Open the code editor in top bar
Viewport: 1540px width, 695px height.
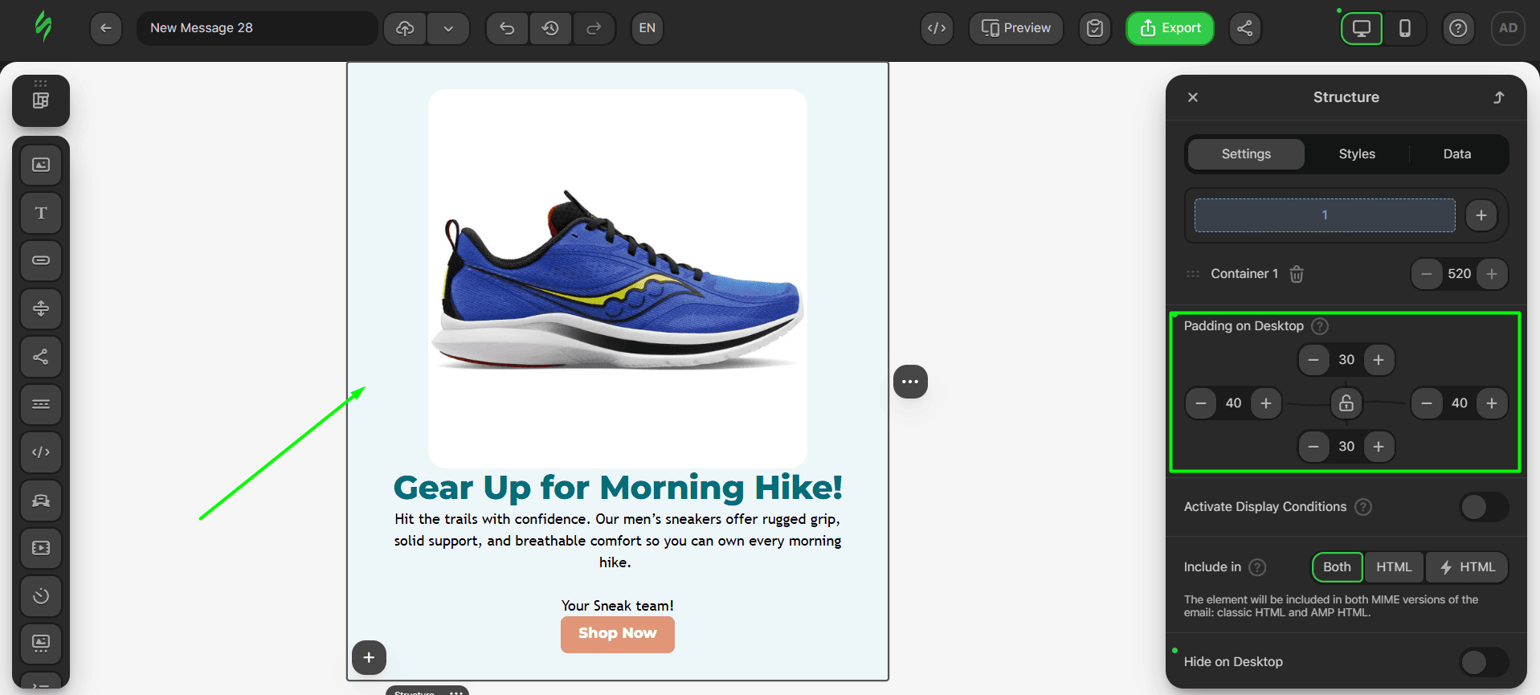pos(937,28)
